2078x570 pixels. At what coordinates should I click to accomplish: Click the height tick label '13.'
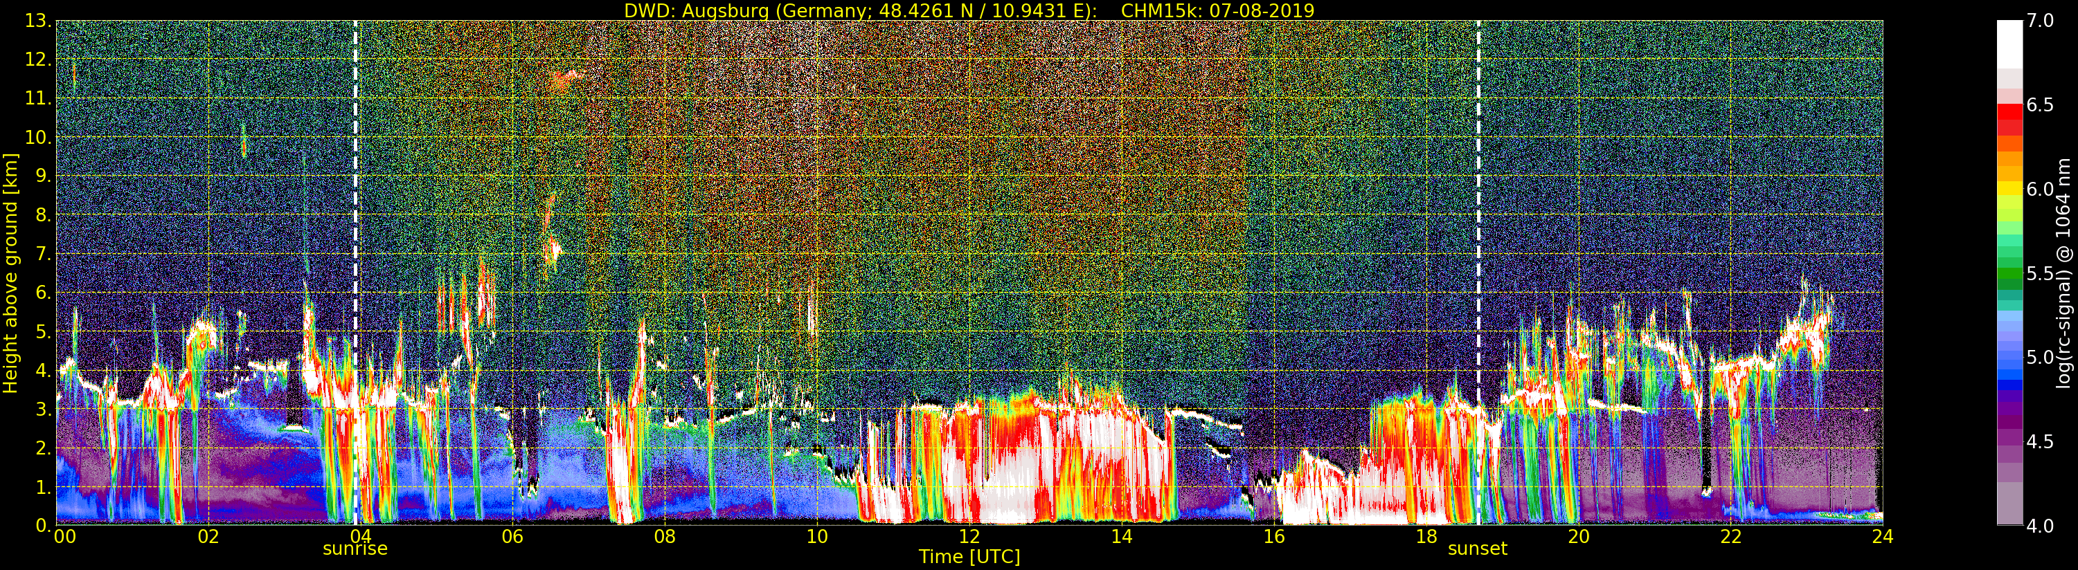(39, 21)
